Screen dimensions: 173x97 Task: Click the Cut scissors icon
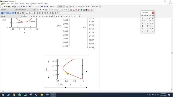coord(21,6)
